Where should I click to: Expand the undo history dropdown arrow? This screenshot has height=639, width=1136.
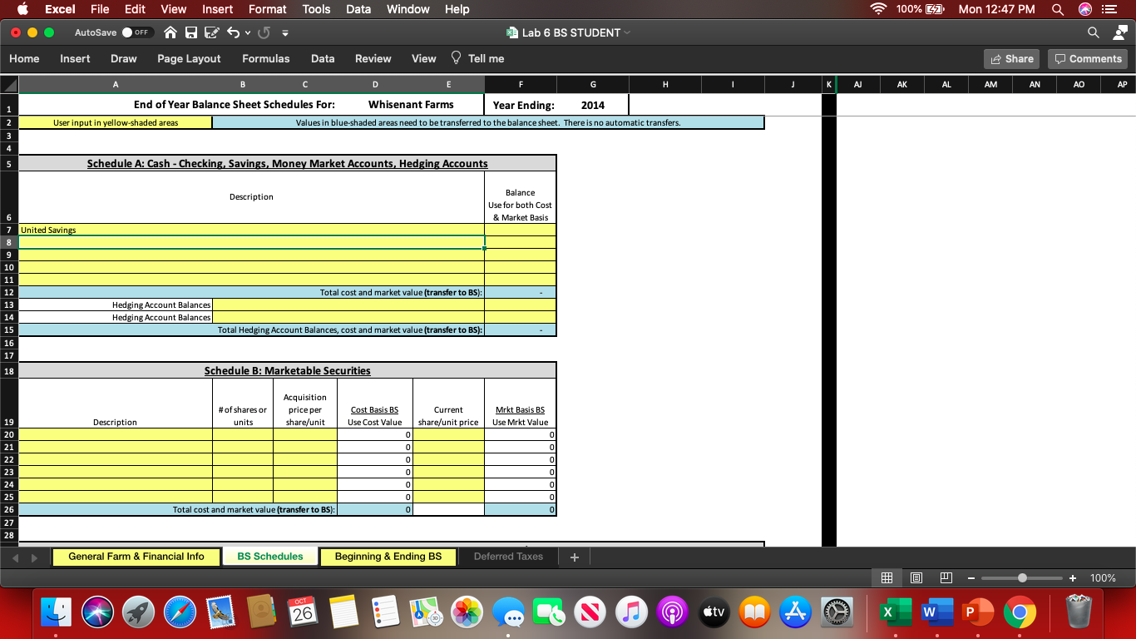pyautogui.click(x=247, y=33)
